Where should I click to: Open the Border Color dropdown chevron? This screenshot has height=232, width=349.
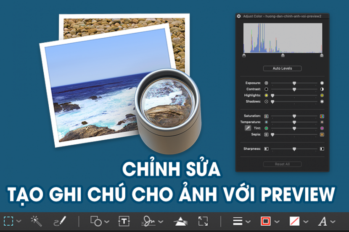277,222
